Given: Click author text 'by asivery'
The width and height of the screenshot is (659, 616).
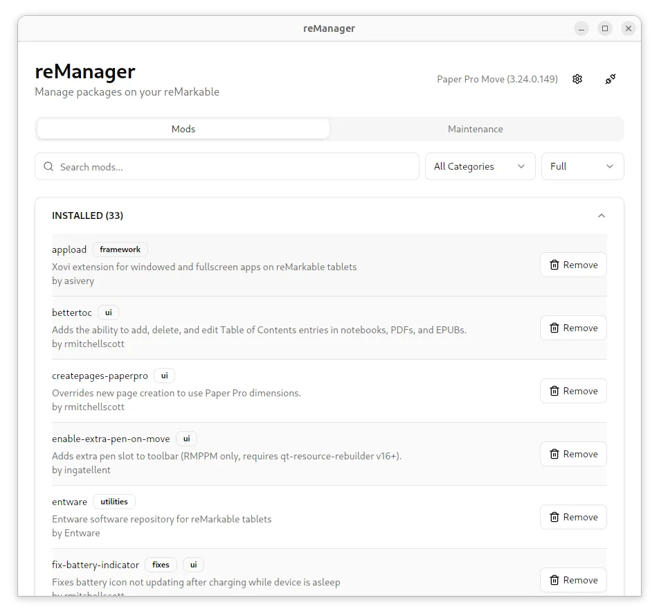Looking at the screenshot, I should tap(73, 281).
